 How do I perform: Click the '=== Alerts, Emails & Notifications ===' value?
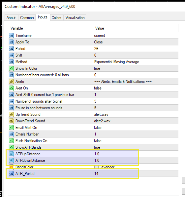tap(123, 82)
